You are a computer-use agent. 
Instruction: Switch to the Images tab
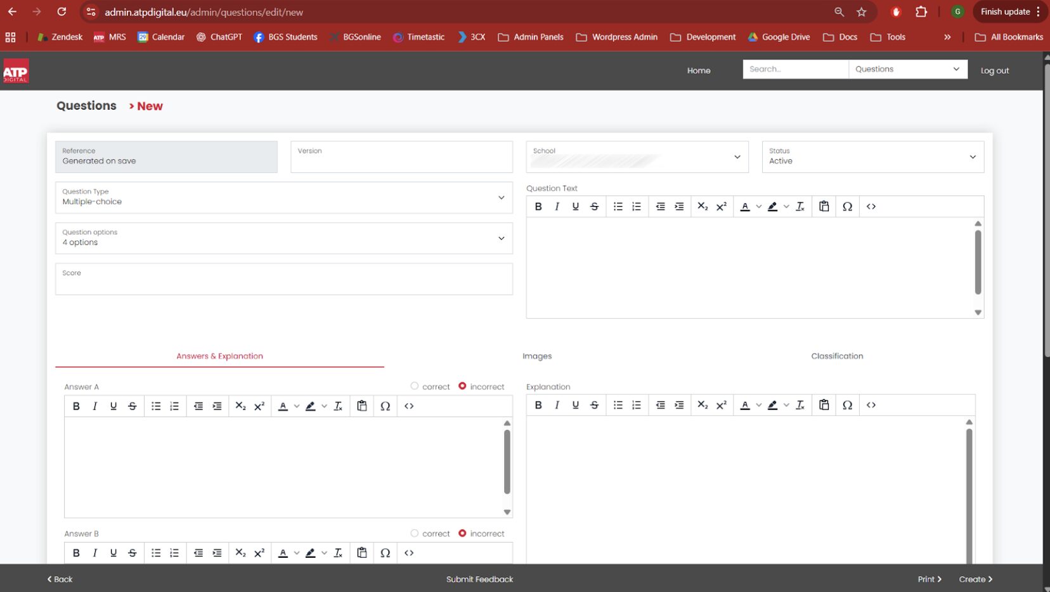point(537,356)
